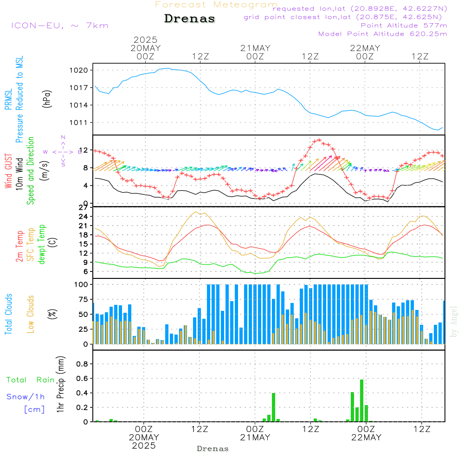Image resolution: width=464 pixels, height=464 pixels.
Task: Click the bottom '00Z 21MAY' time label
Action: [x=255, y=433]
